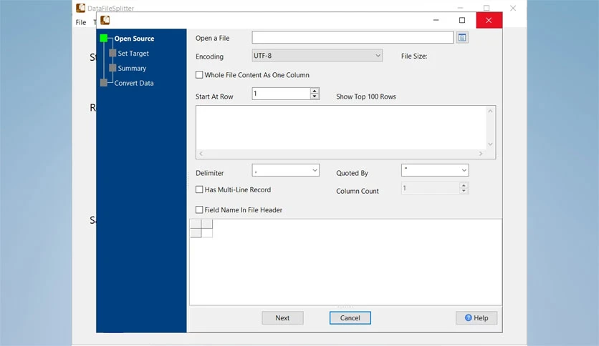Minimize the DataFileSplitter main window

(x=460, y=8)
